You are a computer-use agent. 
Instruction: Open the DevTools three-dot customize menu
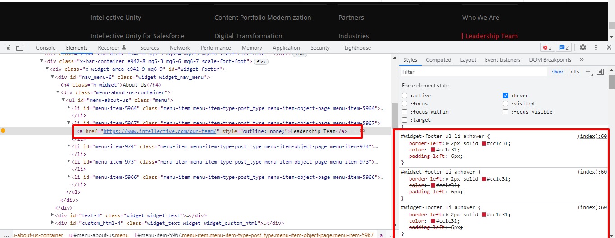click(596, 47)
